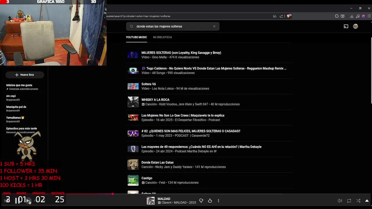Minimize the browser window
This screenshot has height=209, width=372.
(x=351, y=8)
